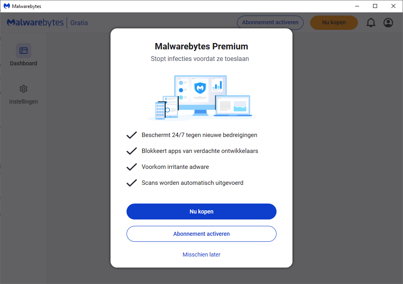403x284 pixels.
Task: Click the Malwarebytes app icon in the title bar
Action: click(x=7, y=6)
